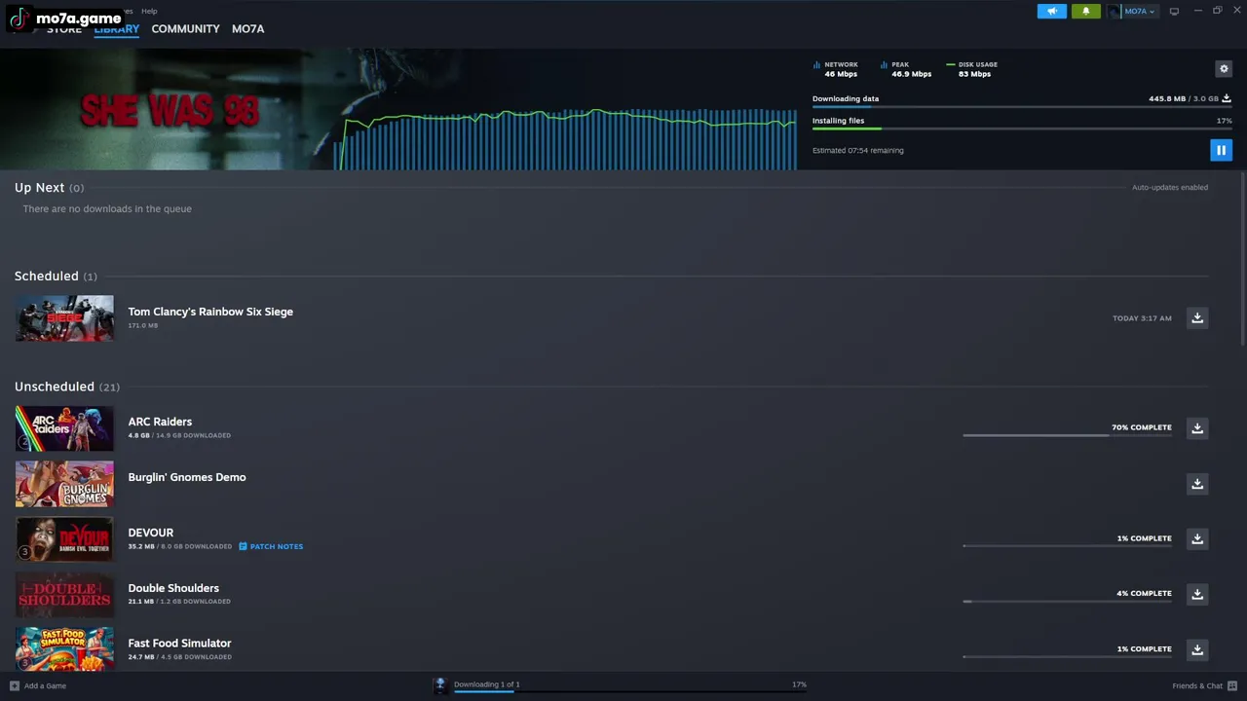Click the Burglin' Gnomes Demo title
Screen dimensions: 1247x701
coord(187,477)
